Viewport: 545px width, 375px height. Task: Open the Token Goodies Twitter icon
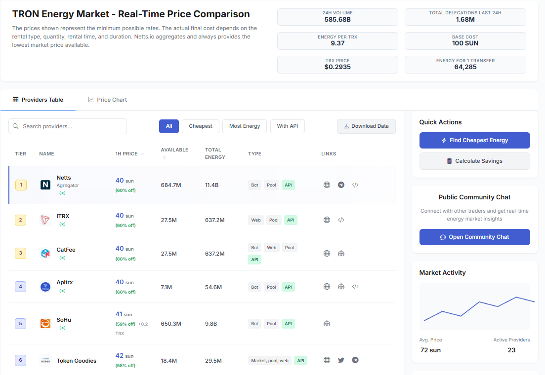tap(341, 360)
